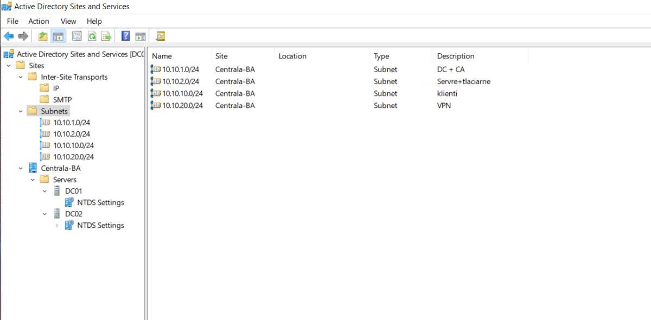Image resolution: width=651 pixels, height=320 pixels.
Task: Click the Up one level folder icon
Action: (x=43, y=36)
